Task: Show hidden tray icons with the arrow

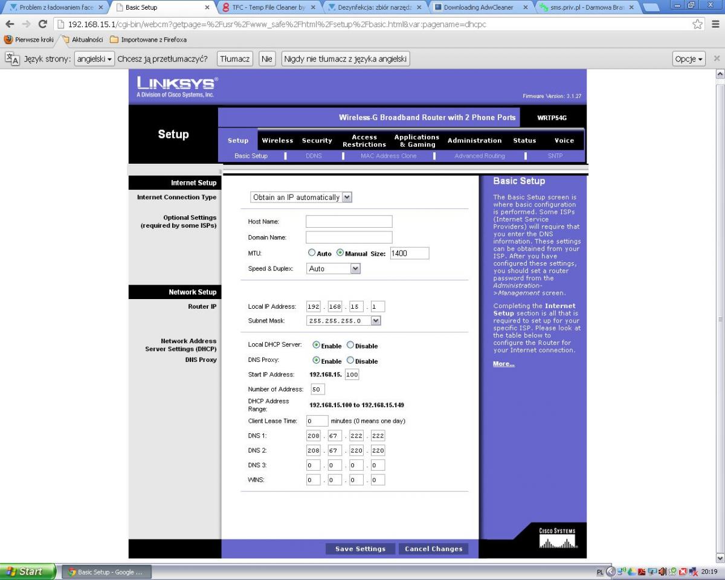Action: coord(611,572)
